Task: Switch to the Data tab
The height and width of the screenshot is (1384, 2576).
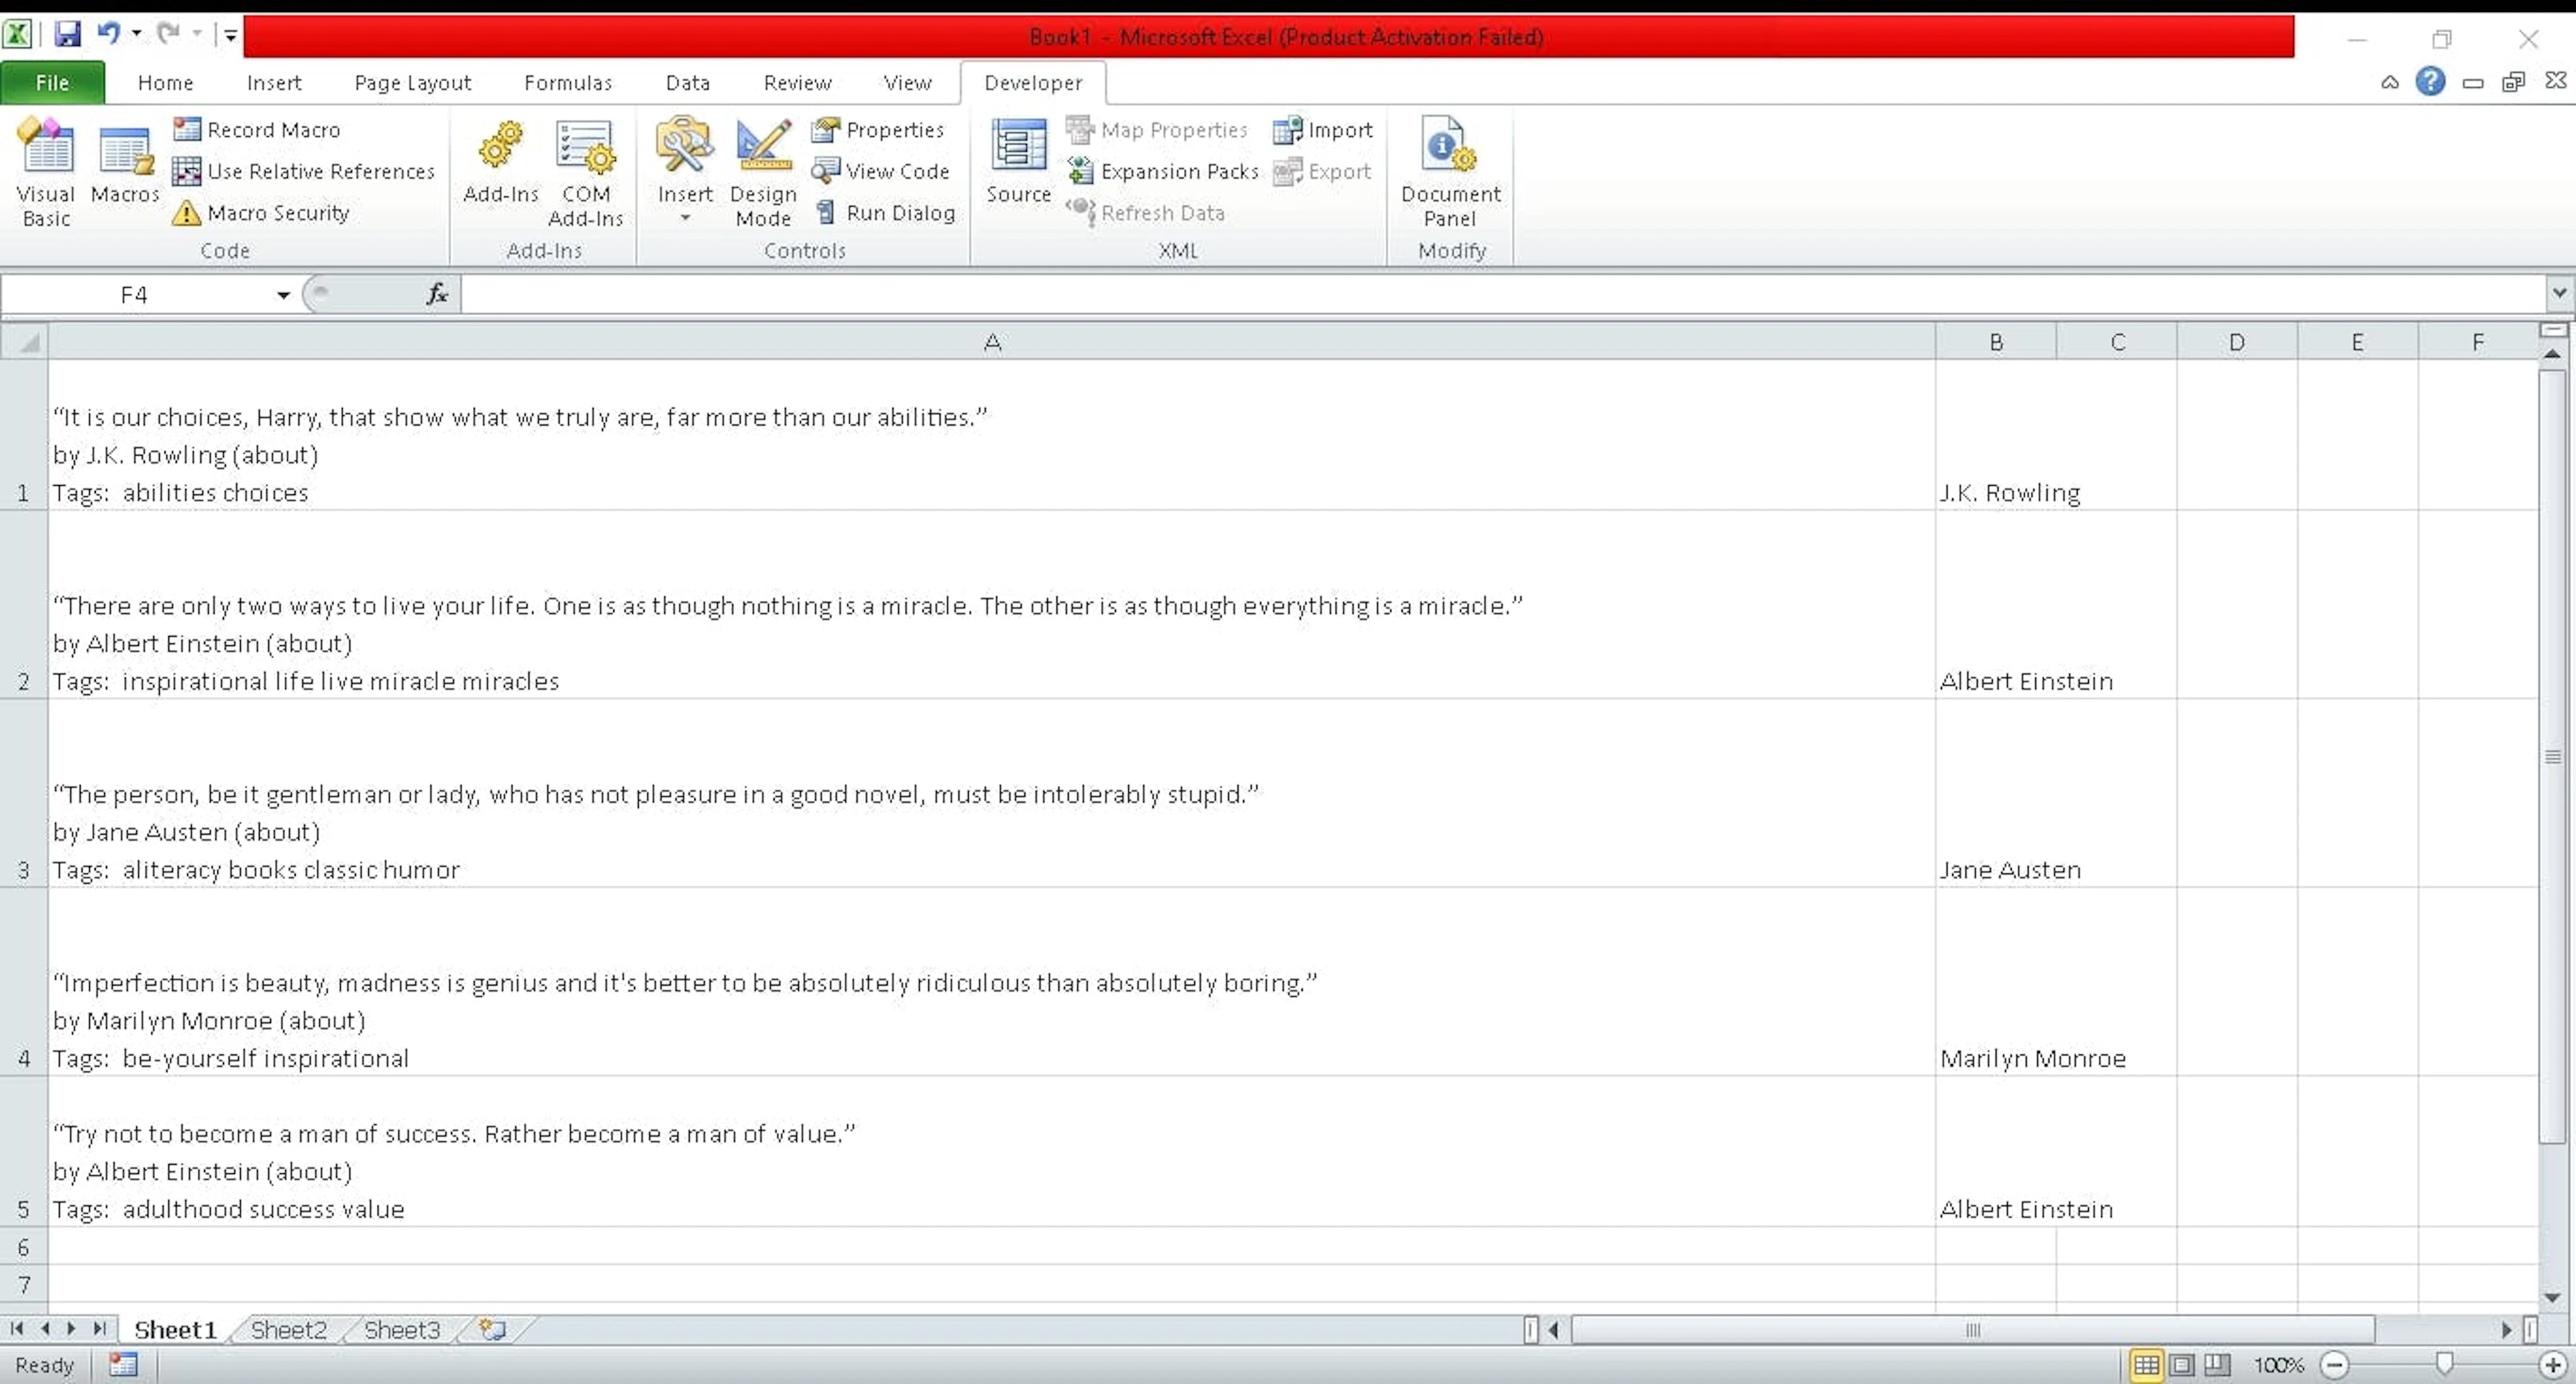Action: (688, 83)
